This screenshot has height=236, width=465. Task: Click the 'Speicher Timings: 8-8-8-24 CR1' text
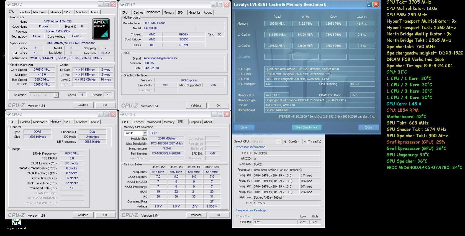[420, 66]
